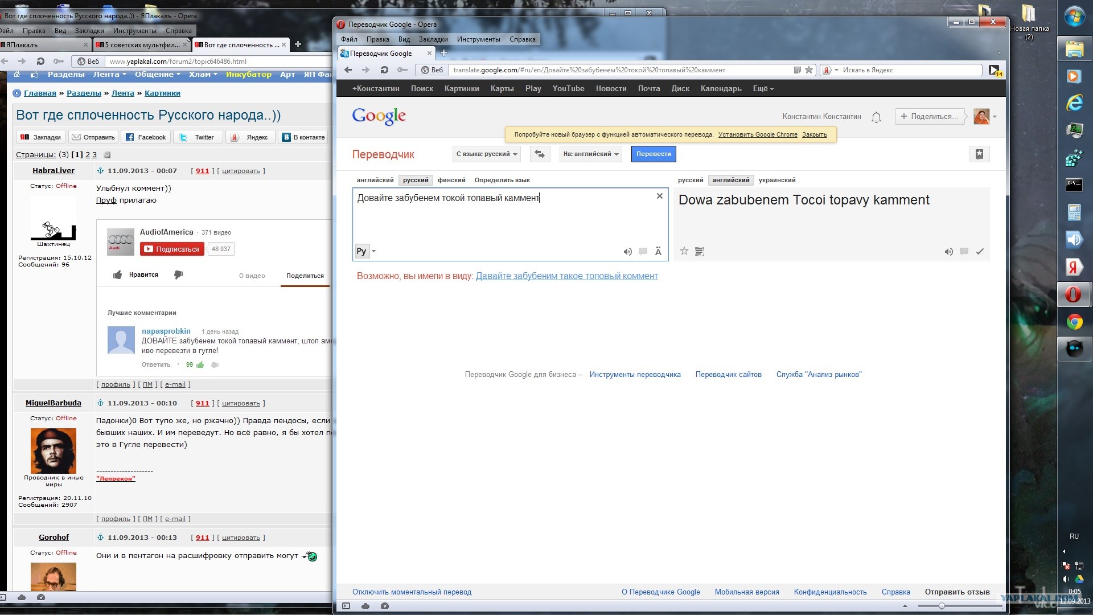This screenshot has height=615, width=1093.
Task: Open Инструменты menu in Translate window
Action: (x=478, y=39)
